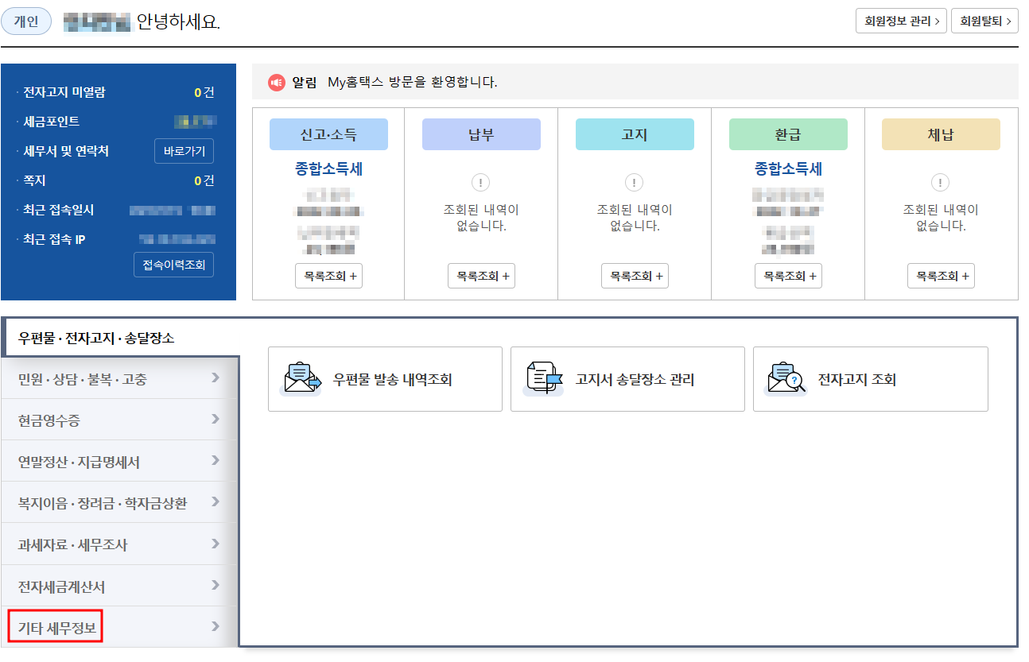Screen dimensions: 1029x662
Task: Click the 개인 badge at top left
Action: 25,21
